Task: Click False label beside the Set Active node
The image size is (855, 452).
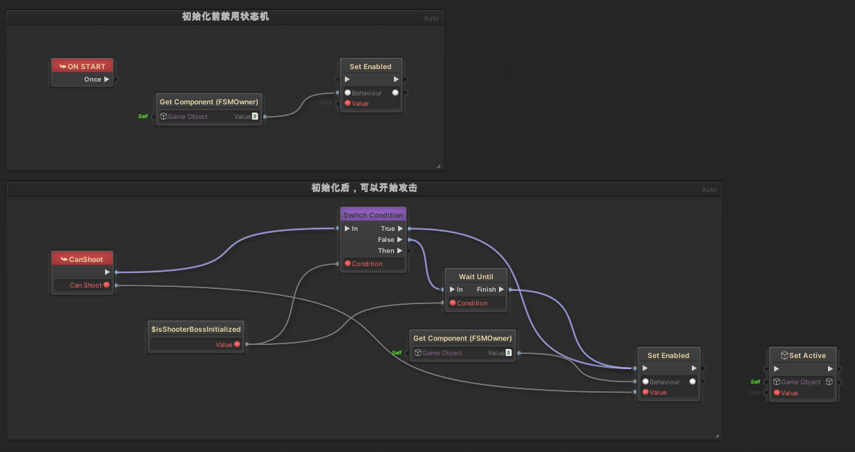Action: pos(754,393)
